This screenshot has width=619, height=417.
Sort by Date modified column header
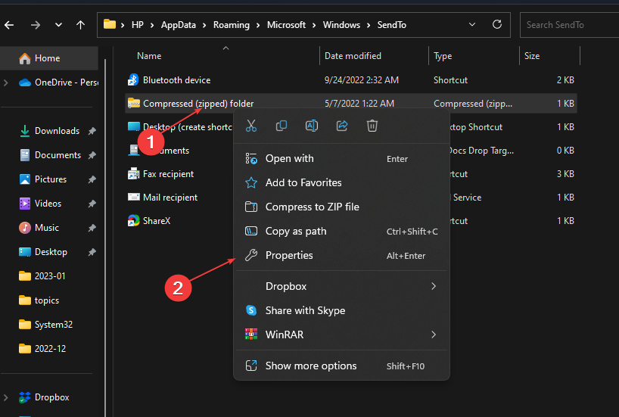coord(353,56)
